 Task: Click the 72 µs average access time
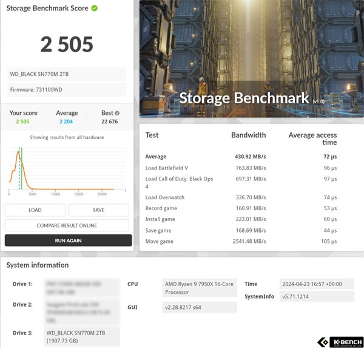pos(330,157)
